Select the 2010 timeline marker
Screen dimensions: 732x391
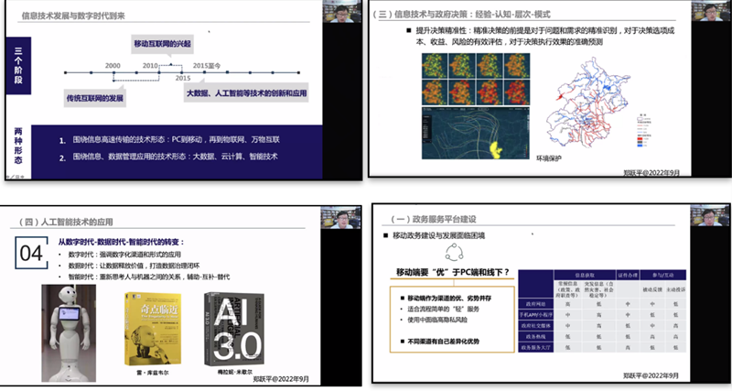pyautogui.click(x=151, y=67)
